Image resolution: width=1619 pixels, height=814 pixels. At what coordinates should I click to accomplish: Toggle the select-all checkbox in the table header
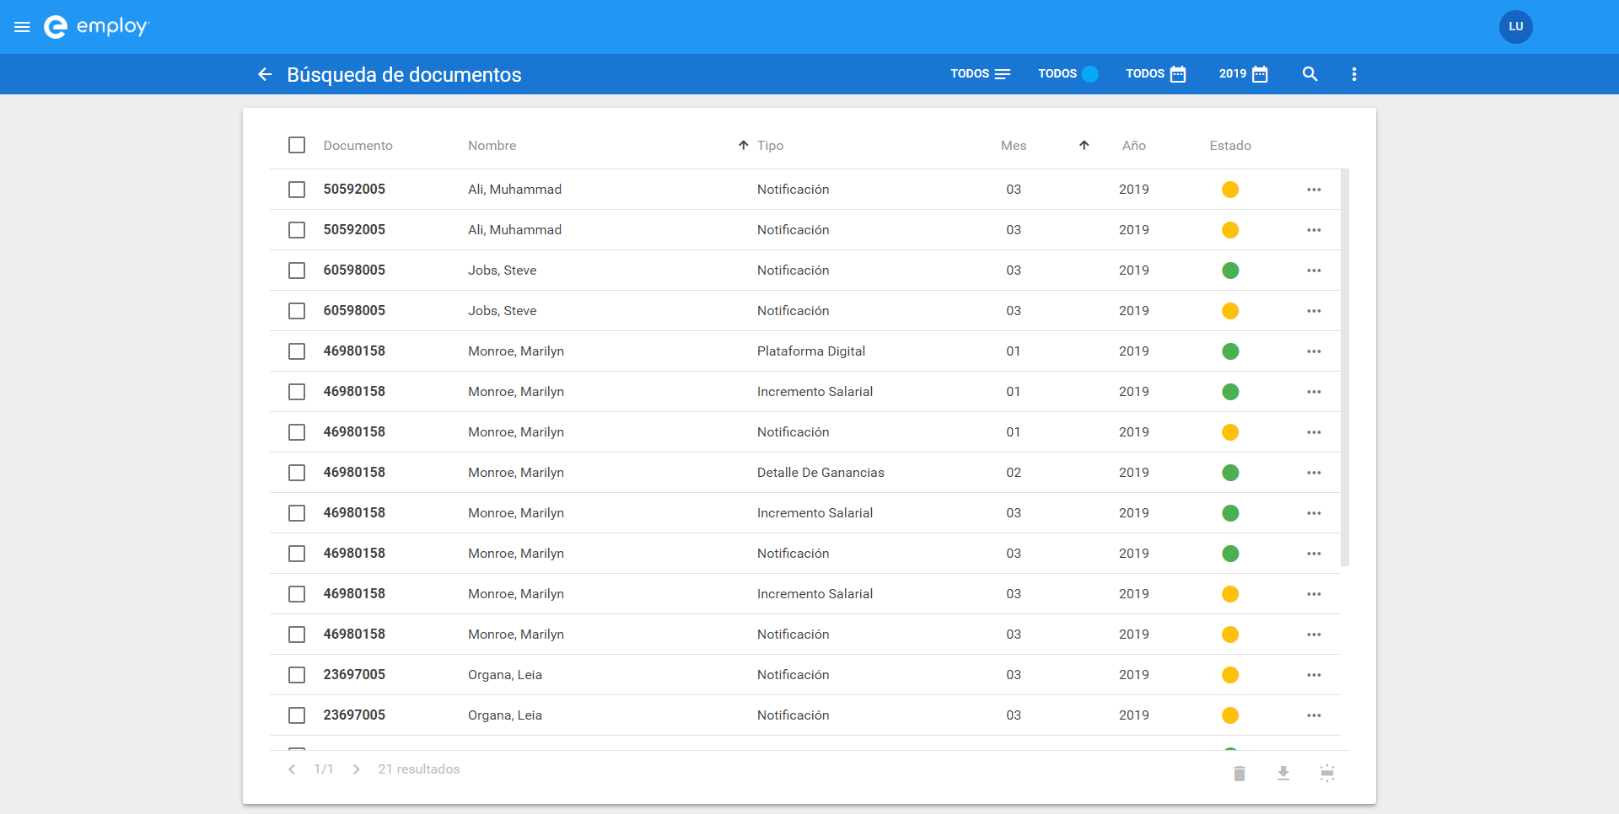[297, 145]
